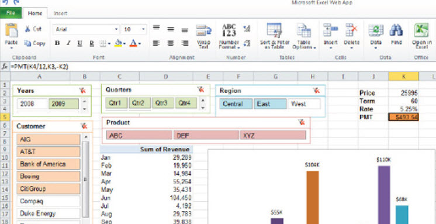Click the Wrap Text icon

tap(203, 30)
